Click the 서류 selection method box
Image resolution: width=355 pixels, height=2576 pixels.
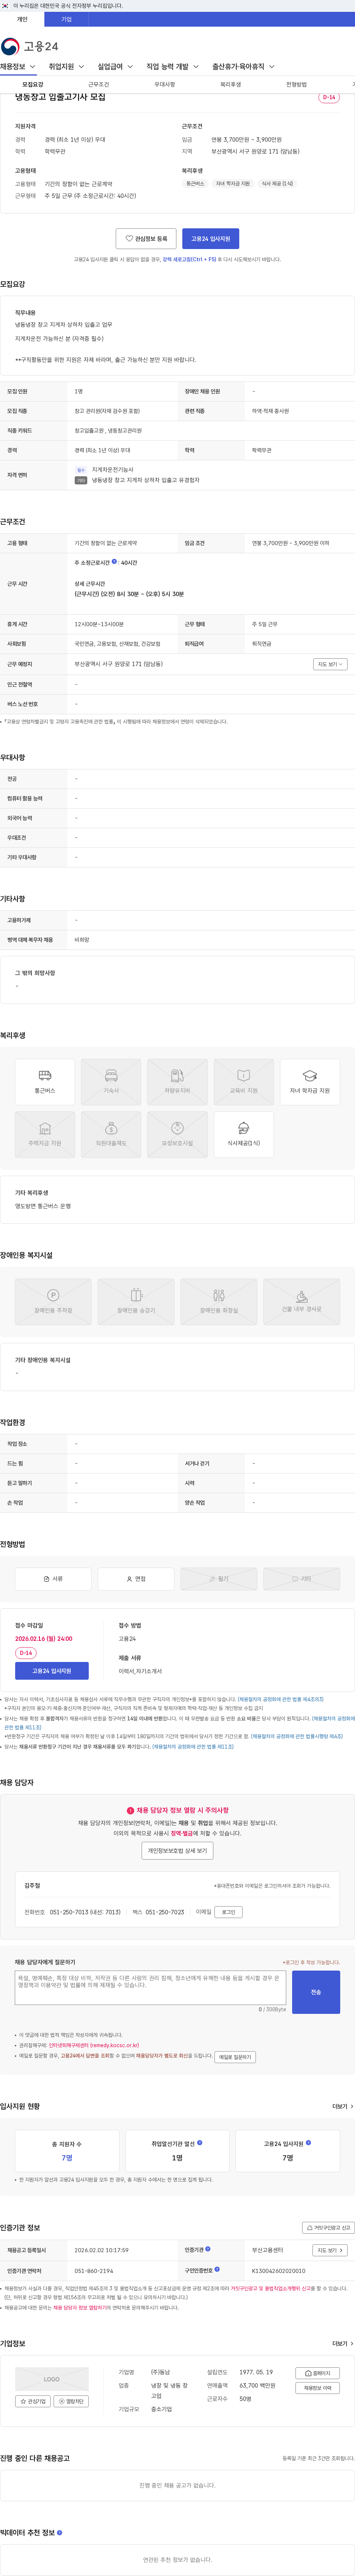(x=53, y=1579)
